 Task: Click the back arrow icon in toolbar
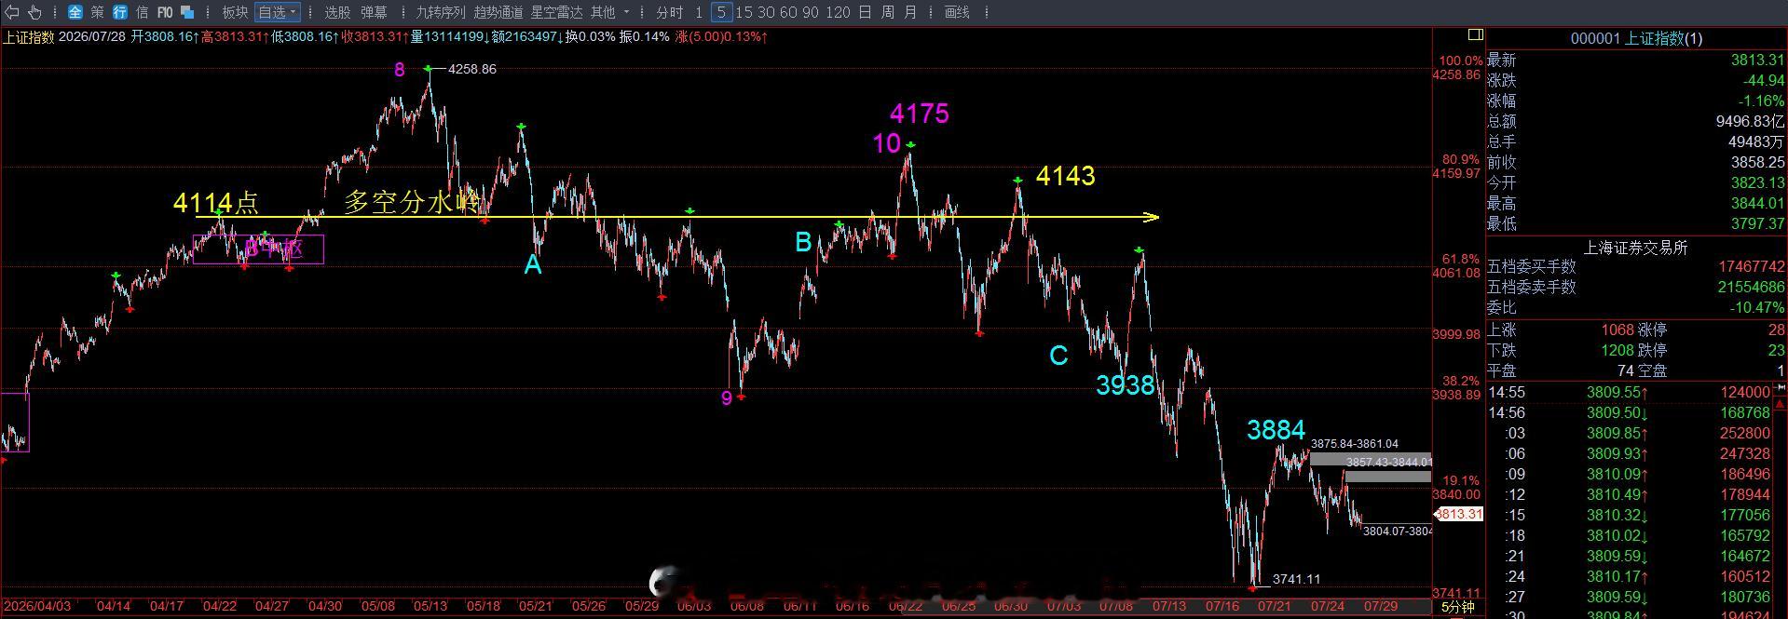click(x=12, y=12)
